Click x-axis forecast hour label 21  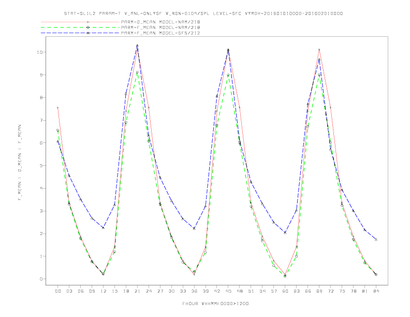(137, 291)
